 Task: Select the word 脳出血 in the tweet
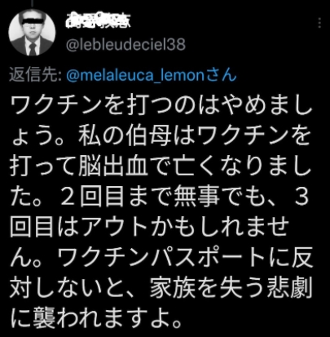pos(113,166)
